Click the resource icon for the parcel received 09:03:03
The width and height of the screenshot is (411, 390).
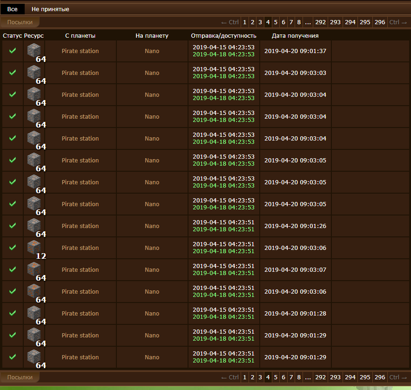pyautogui.click(x=34, y=72)
